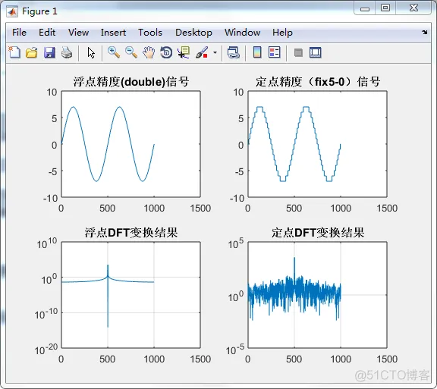This screenshot has width=437, height=389.
Task: Close the Figure 1 window
Action: 413,8
